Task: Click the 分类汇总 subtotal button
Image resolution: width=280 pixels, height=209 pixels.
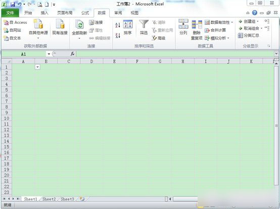Action: [x=249, y=35]
